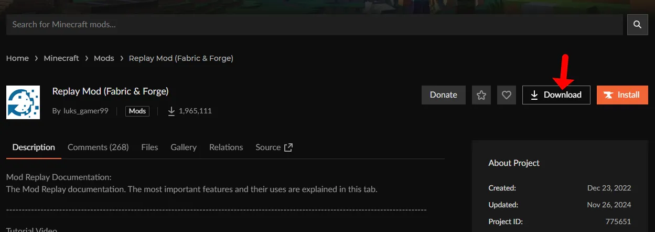655x232 pixels.
Task: Favorite the project with the star icon
Action: pyautogui.click(x=481, y=95)
